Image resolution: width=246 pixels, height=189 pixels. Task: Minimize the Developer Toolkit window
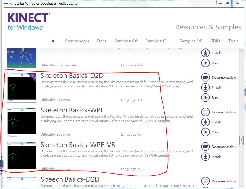click(x=220, y=2)
